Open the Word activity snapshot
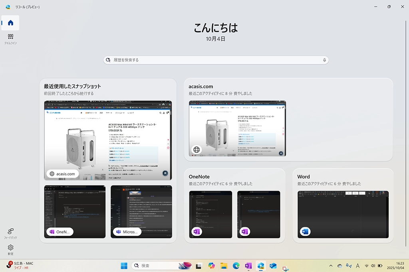This screenshot has width=409, height=272. 343,213
